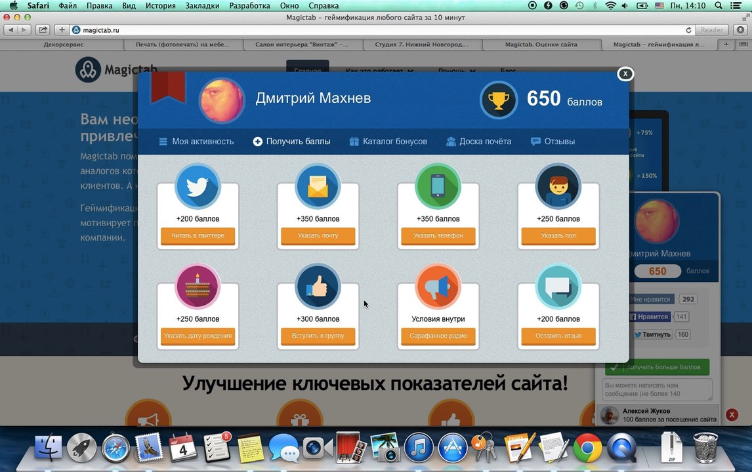Click the message text field in widget
Screen dimensions: 752x472
657,389
